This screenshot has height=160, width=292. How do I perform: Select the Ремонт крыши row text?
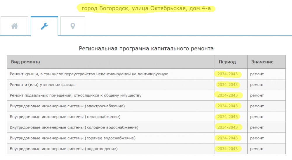89,74
